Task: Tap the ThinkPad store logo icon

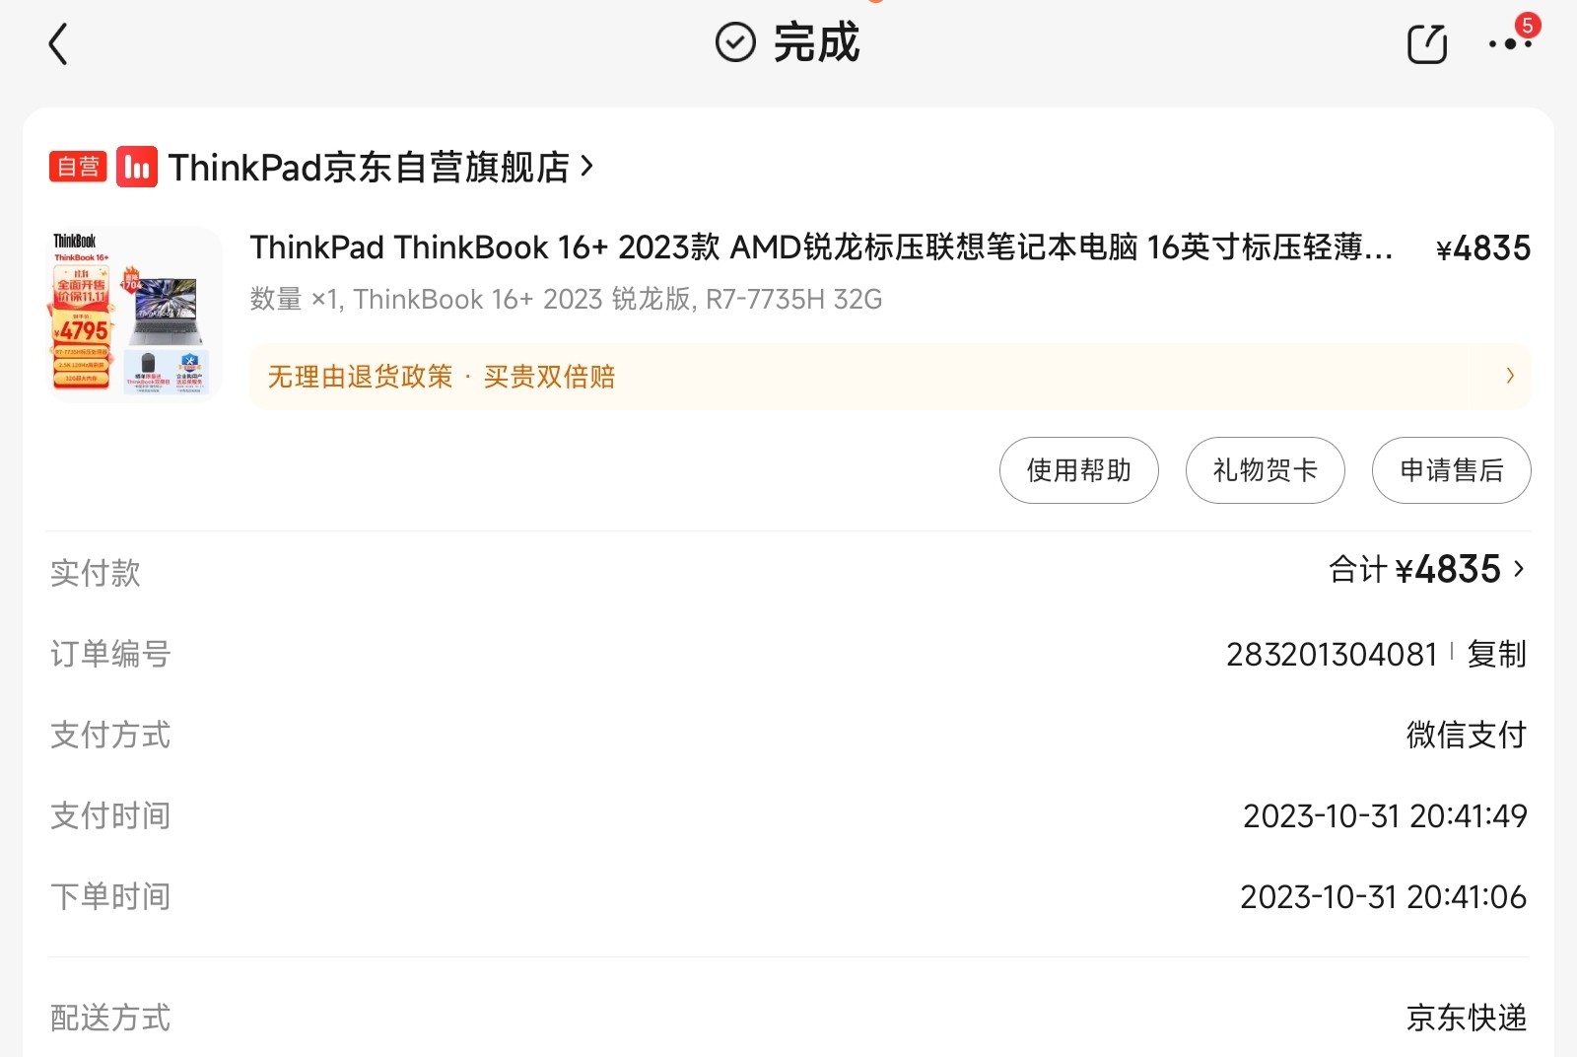Action: click(137, 167)
